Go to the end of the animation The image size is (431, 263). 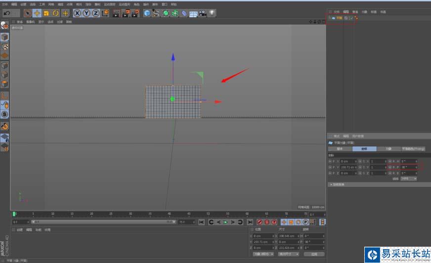pos(250,222)
